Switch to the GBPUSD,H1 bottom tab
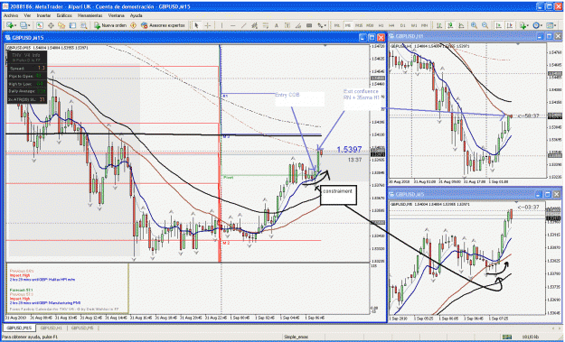565x342 pixels. 52,328
